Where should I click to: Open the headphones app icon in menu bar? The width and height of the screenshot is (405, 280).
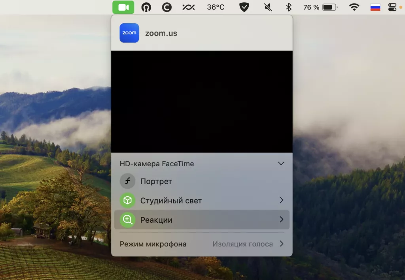[146, 7]
